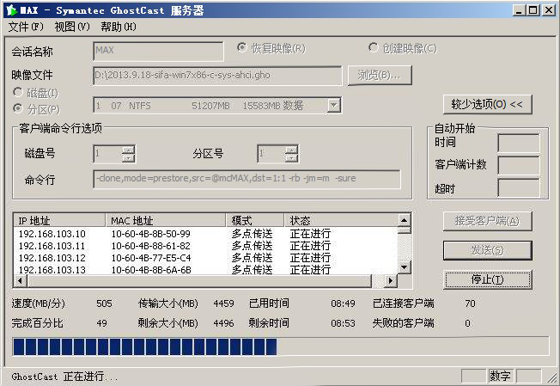Click the 失败的客户端 value 0

coord(467,323)
